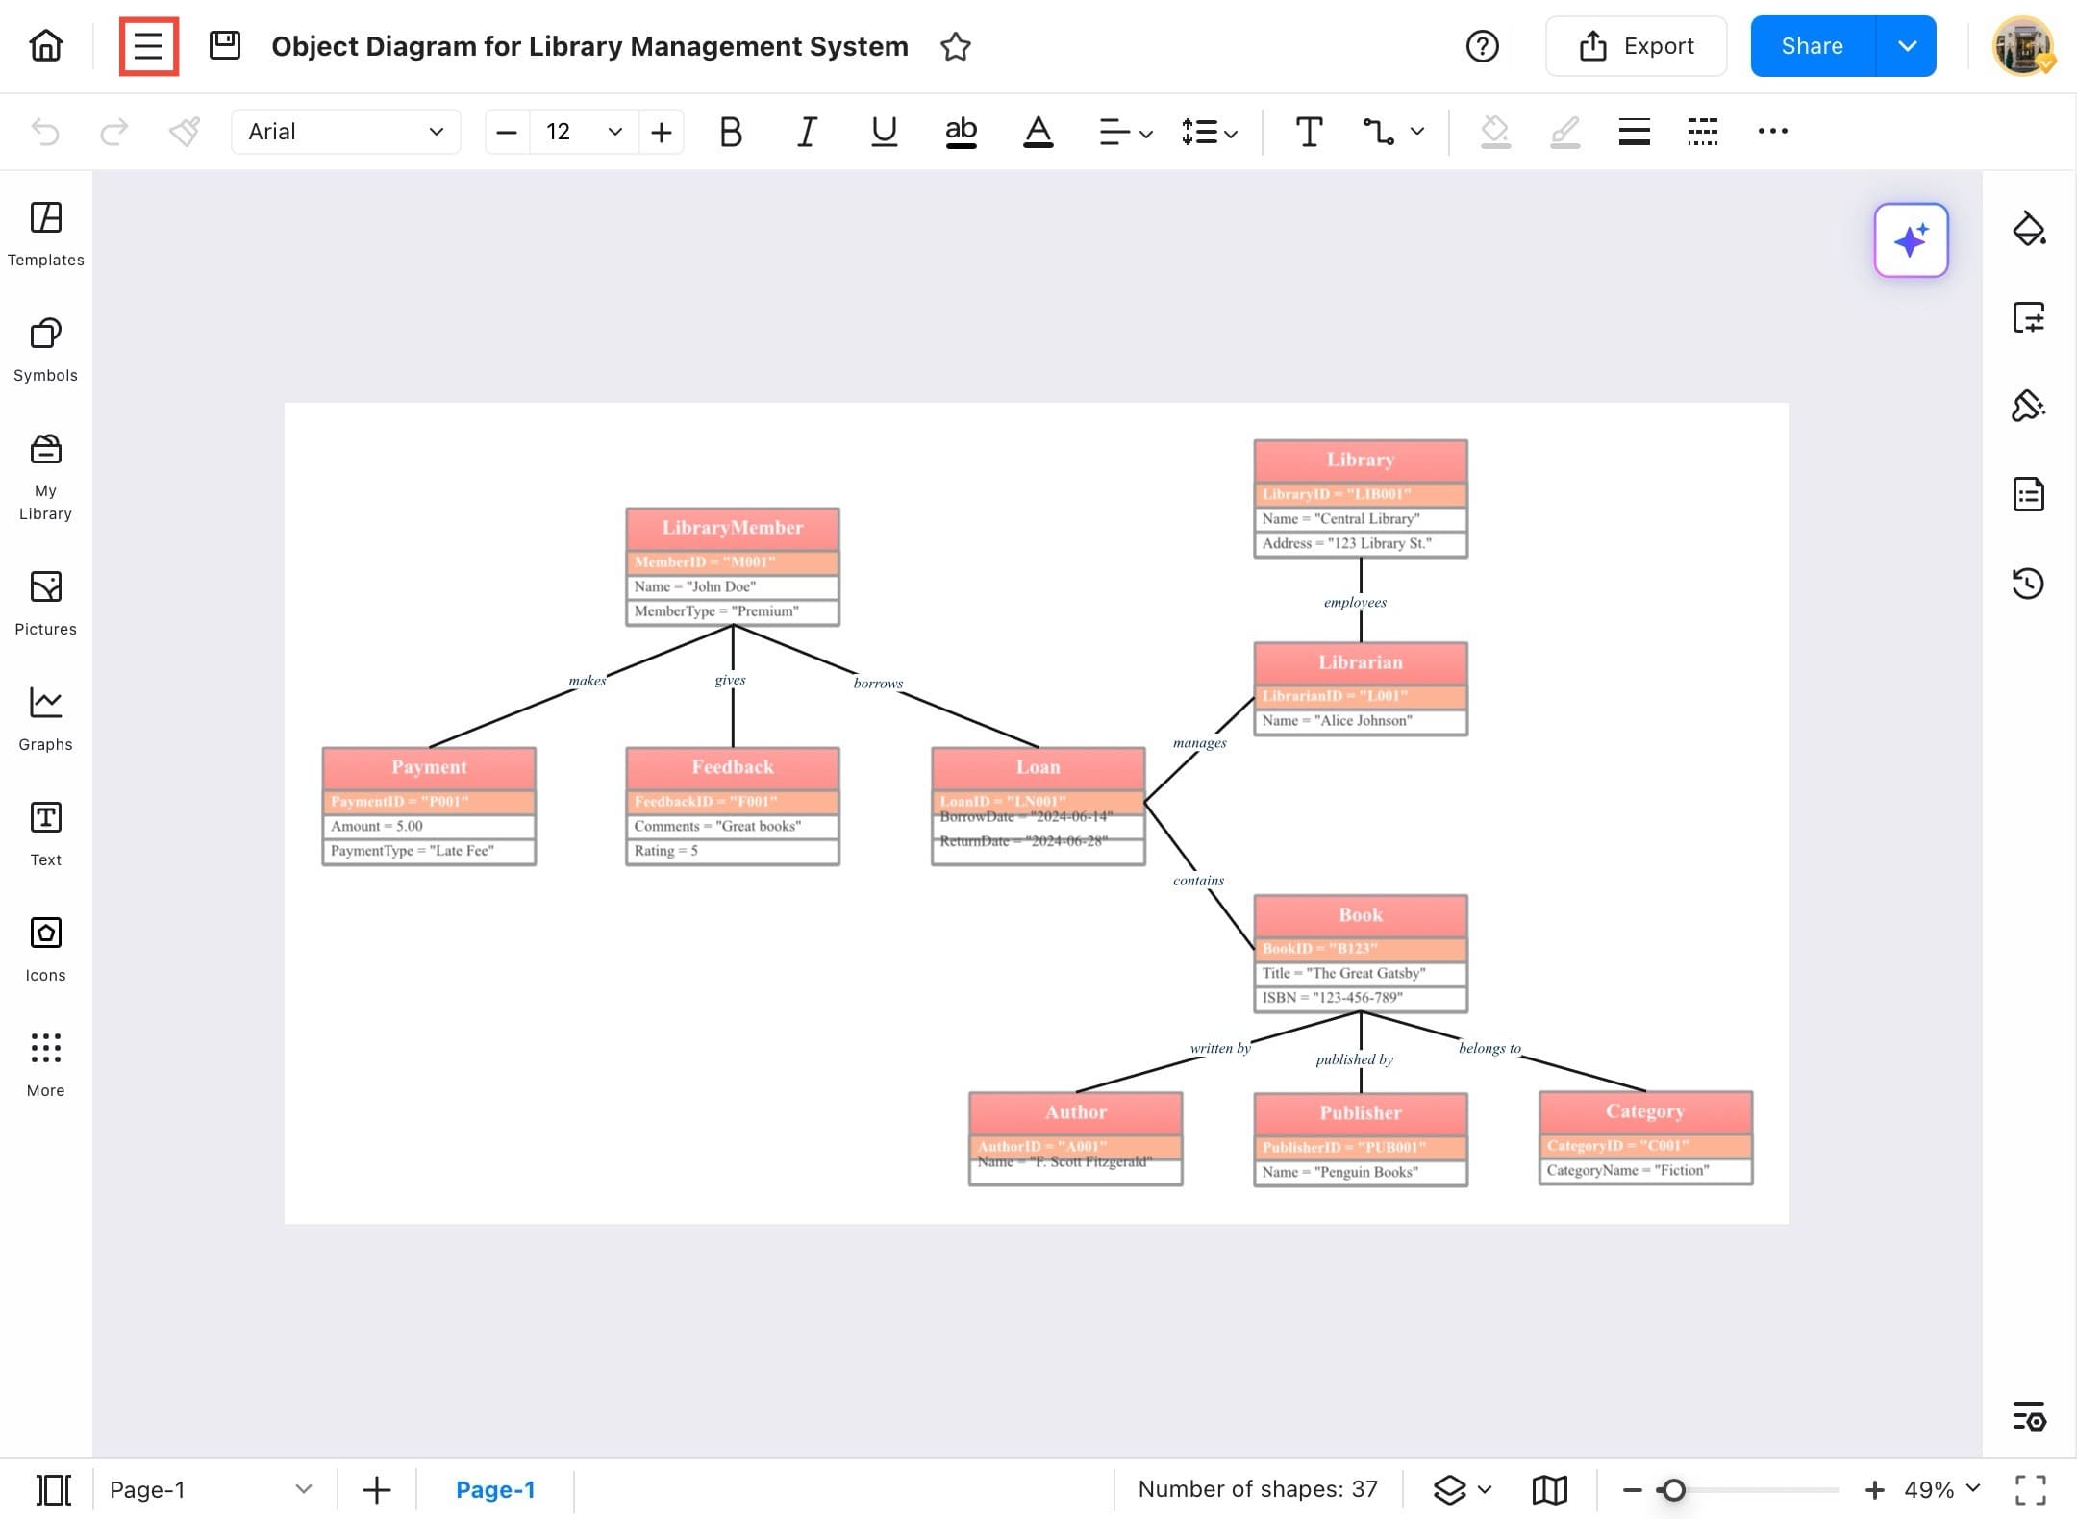Star this diagram as favorite
2077x1519 pixels.
pos(955,46)
